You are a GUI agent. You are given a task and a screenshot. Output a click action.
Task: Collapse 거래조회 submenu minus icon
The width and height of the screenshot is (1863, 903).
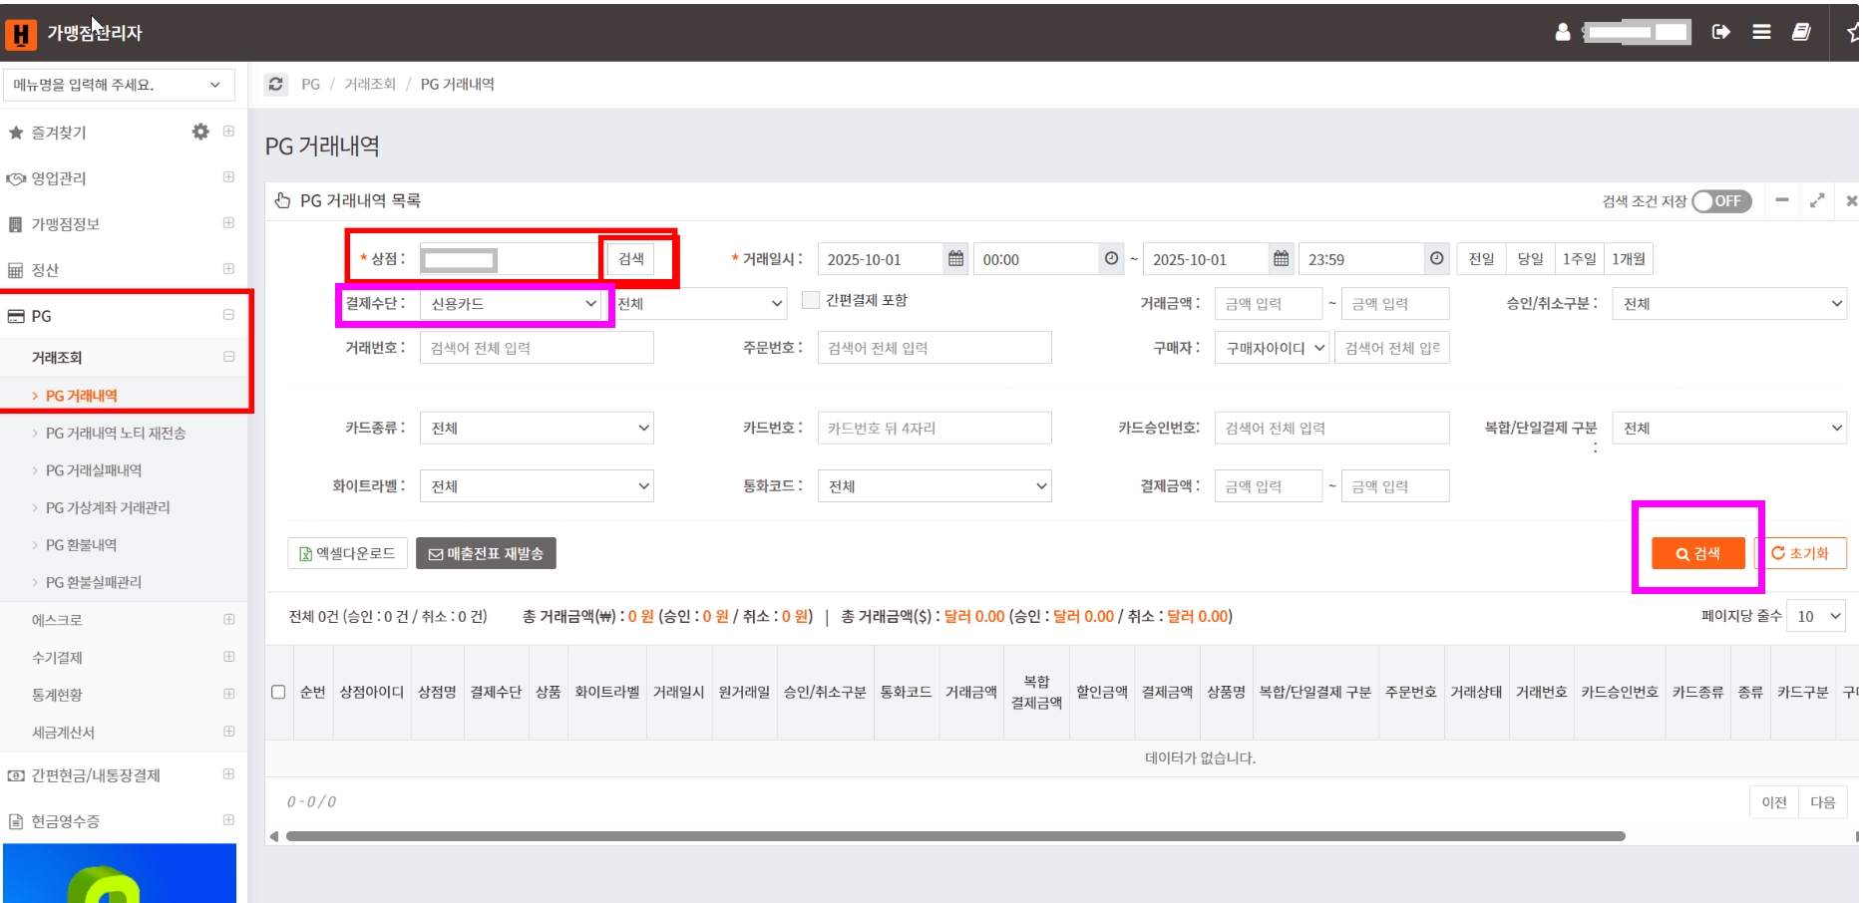tap(228, 357)
